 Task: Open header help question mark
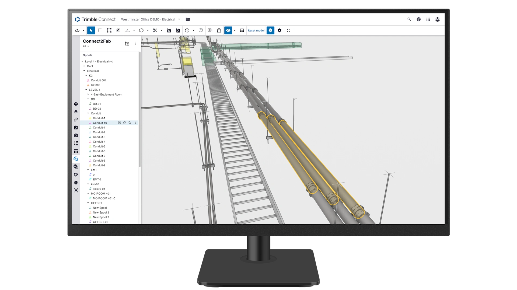tap(418, 19)
